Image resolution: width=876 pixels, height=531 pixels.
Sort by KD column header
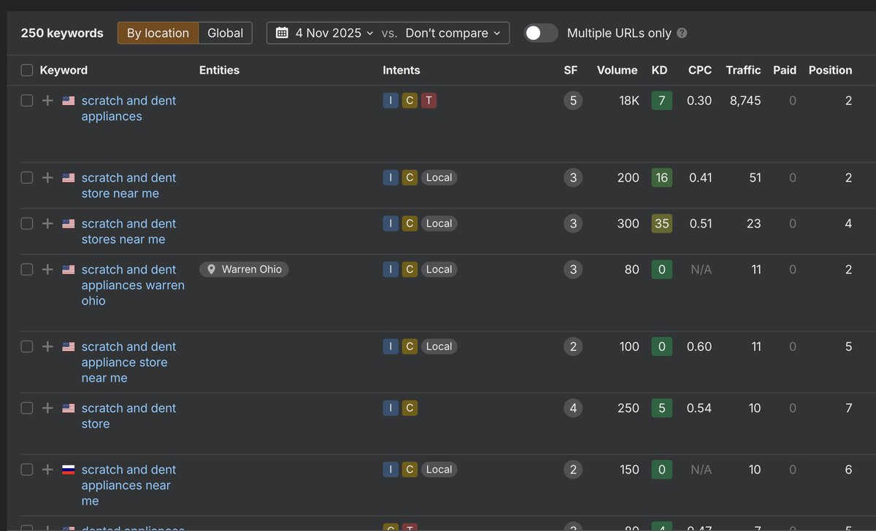click(x=659, y=70)
